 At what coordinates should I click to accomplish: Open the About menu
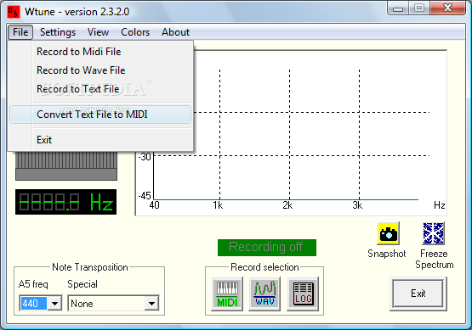[175, 32]
